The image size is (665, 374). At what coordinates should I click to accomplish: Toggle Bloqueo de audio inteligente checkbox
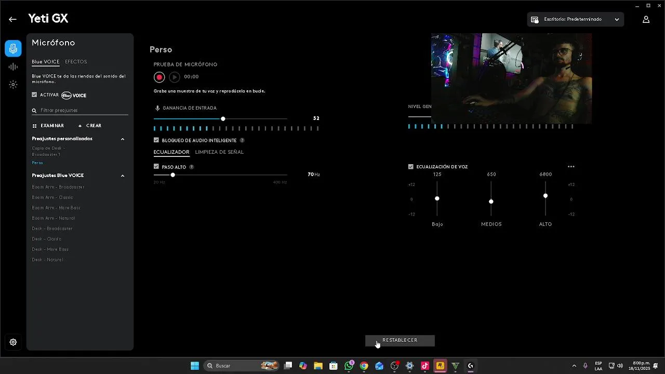(x=156, y=140)
